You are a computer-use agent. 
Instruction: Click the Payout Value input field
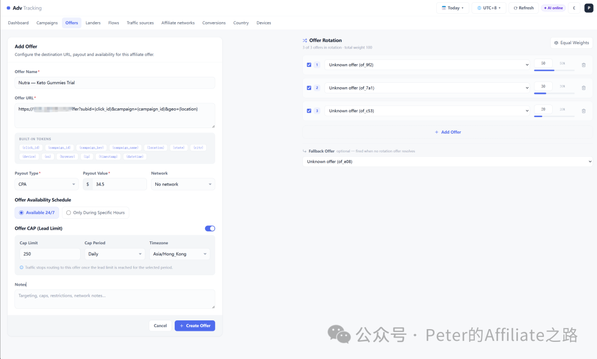[x=119, y=184]
